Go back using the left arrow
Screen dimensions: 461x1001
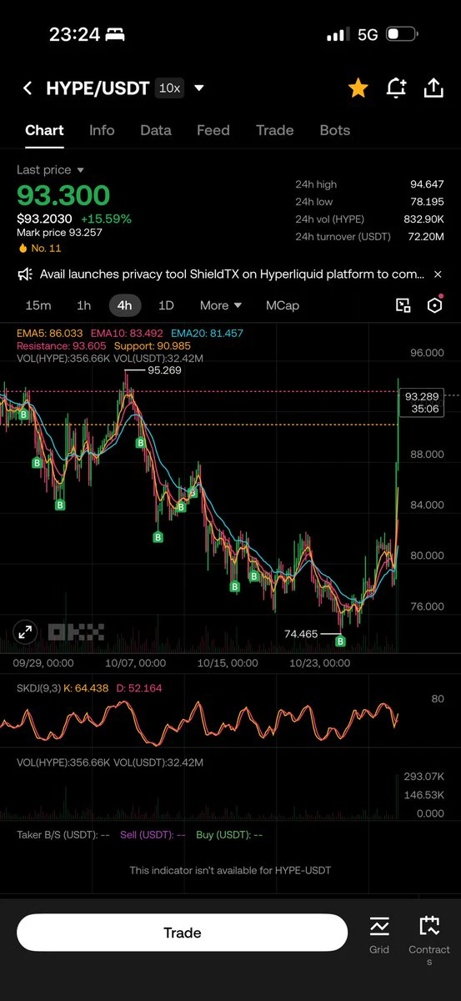pos(28,88)
